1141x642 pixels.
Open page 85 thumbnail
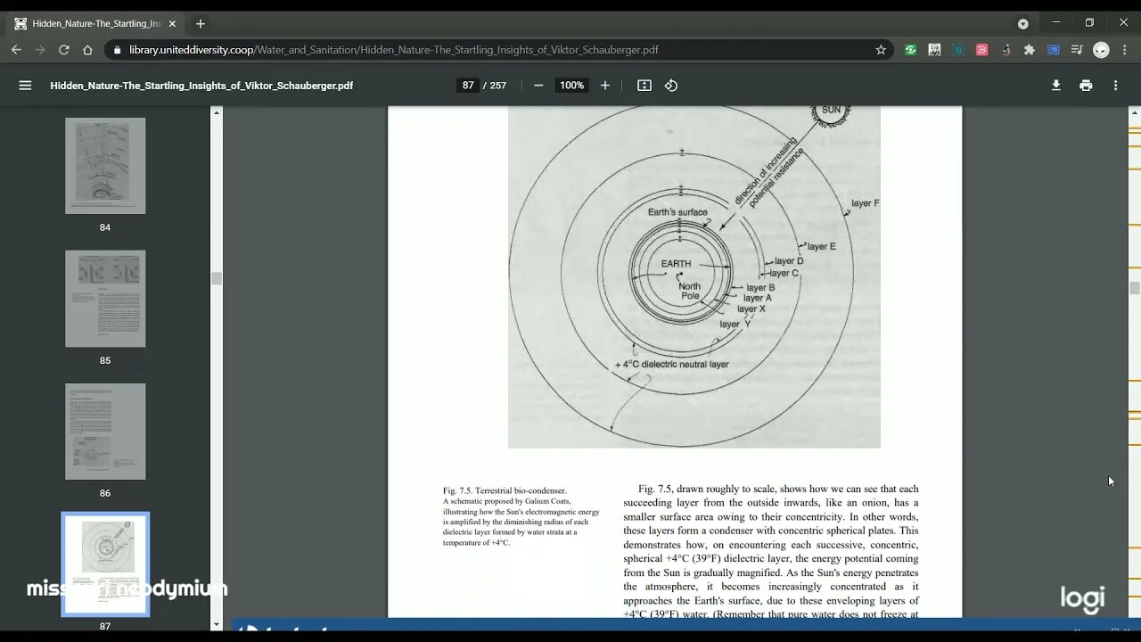[105, 299]
